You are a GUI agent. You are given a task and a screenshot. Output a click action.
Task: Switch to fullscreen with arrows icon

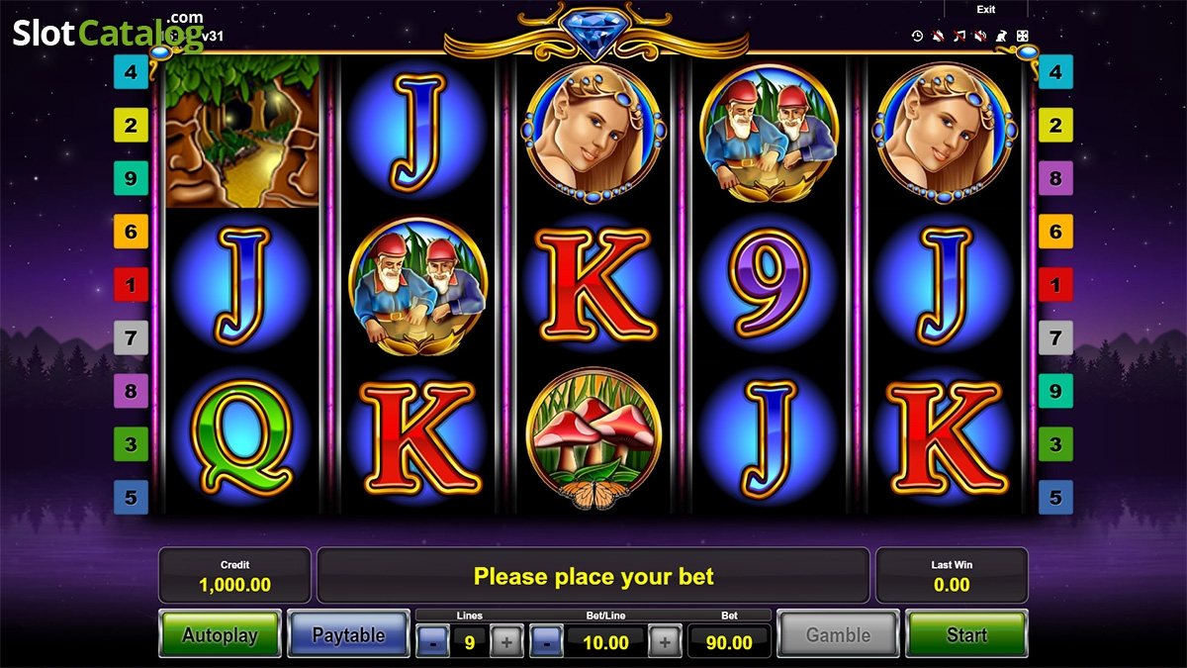tap(1022, 36)
